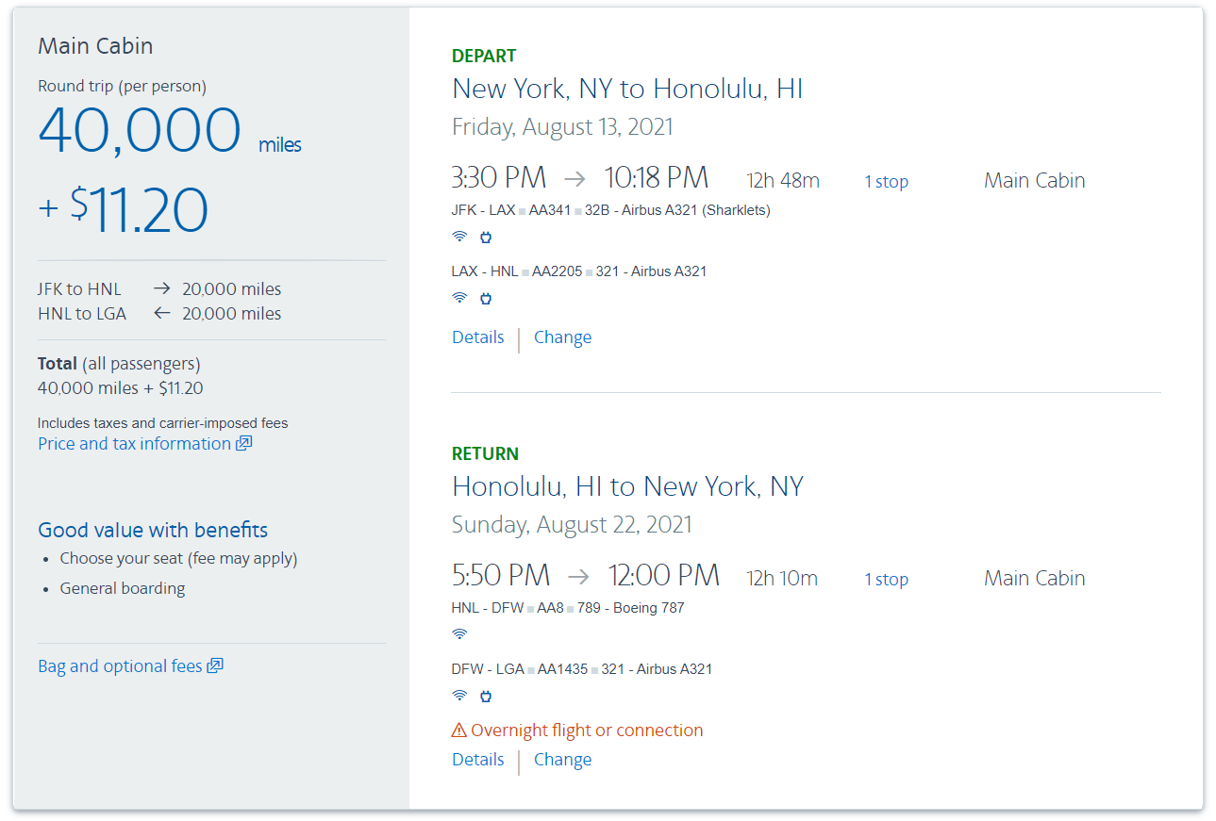Click the external link icon beside Price and tax information
The height and width of the screenshot is (821, 1216).
point(243,443)
